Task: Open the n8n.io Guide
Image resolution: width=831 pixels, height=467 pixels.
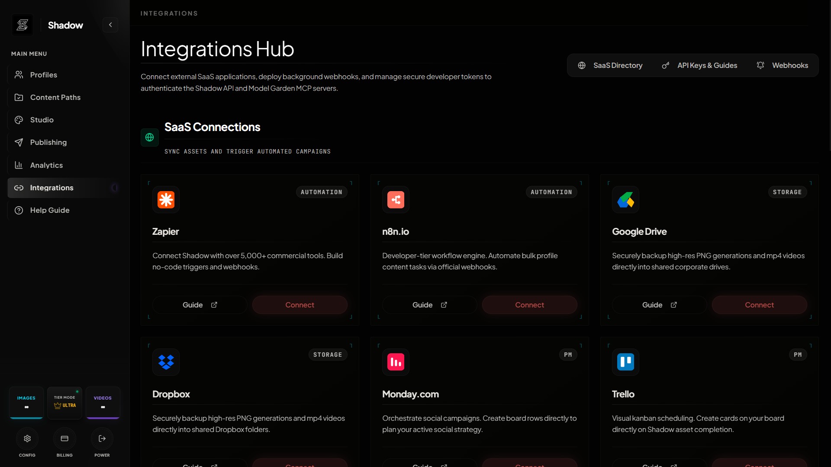Action: [x=430, y=305]
